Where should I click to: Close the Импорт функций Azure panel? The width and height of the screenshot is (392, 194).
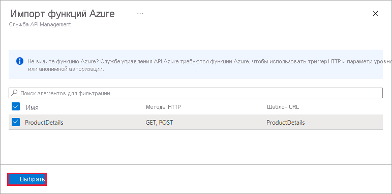(x=375, y=14)
